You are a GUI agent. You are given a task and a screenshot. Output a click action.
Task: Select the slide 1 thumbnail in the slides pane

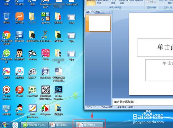coord(100,23)
